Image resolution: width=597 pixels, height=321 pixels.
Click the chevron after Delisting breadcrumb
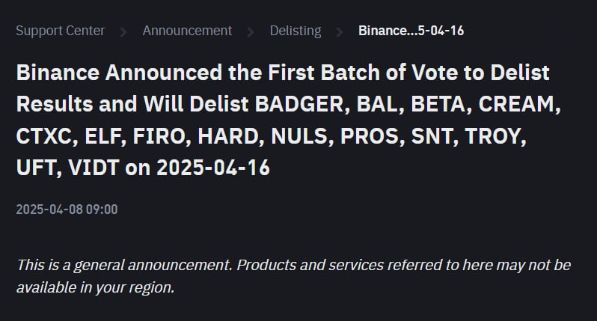pos(340,32)
